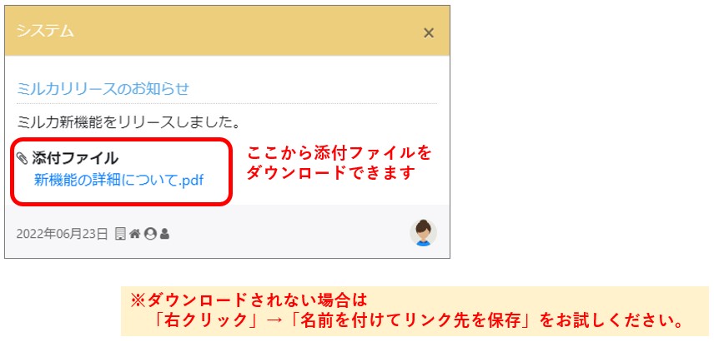This screenshot has width=714, height=342.
Task: Open the ミルカリリースのお知らせ title link
Action: 103,88
